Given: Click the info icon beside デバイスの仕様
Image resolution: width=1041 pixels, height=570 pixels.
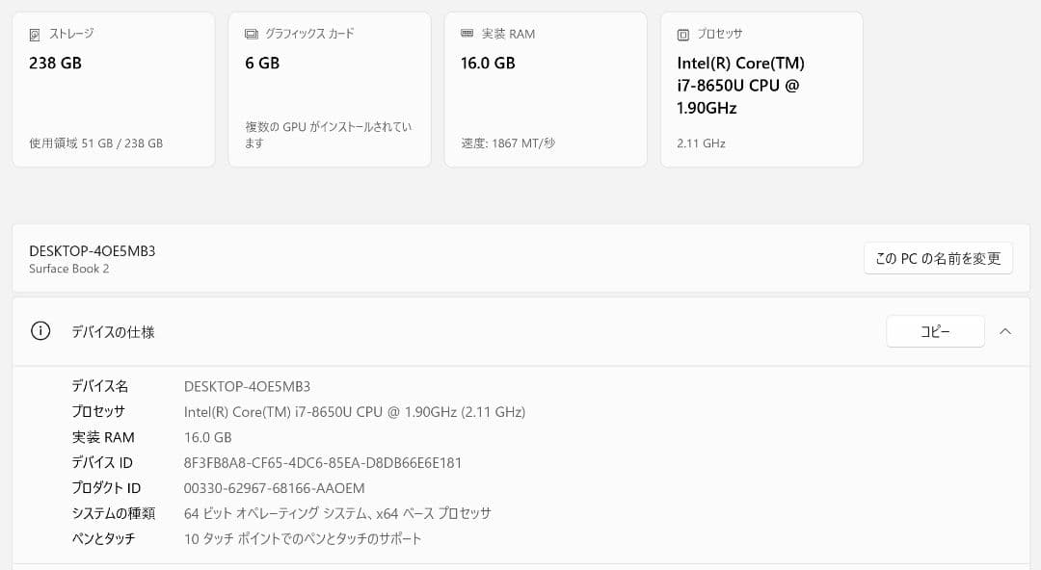Looking at the screenshot, I should pos(40,330).
